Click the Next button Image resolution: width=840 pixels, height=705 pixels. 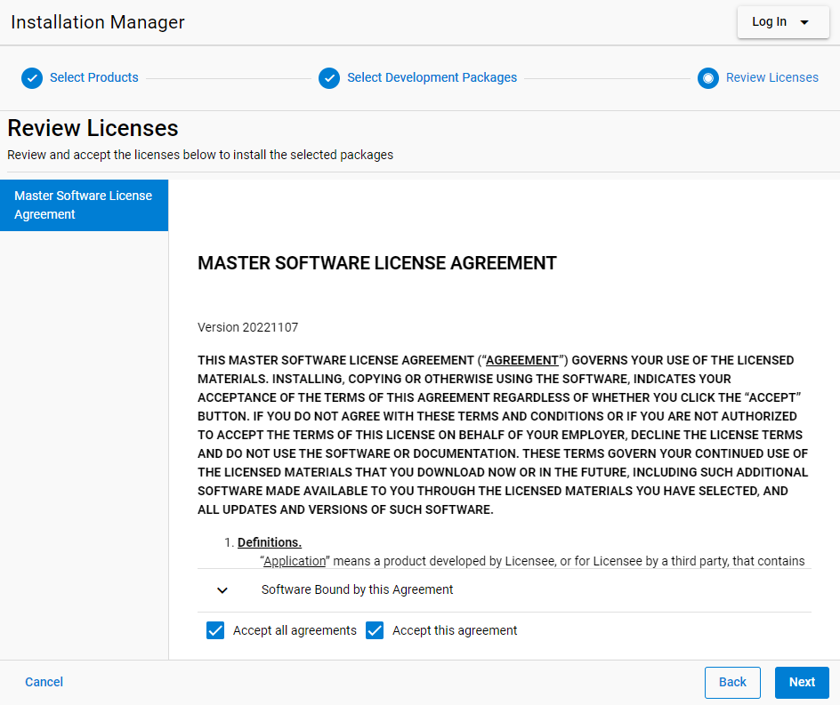point(802,682)
